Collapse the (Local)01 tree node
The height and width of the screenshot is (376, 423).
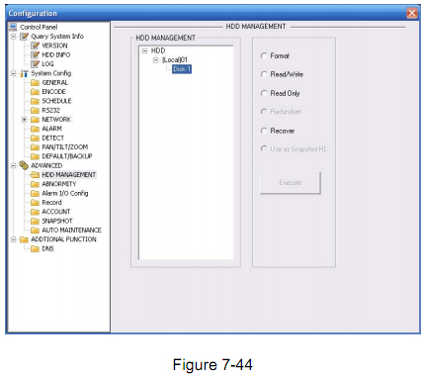point(156,60)
